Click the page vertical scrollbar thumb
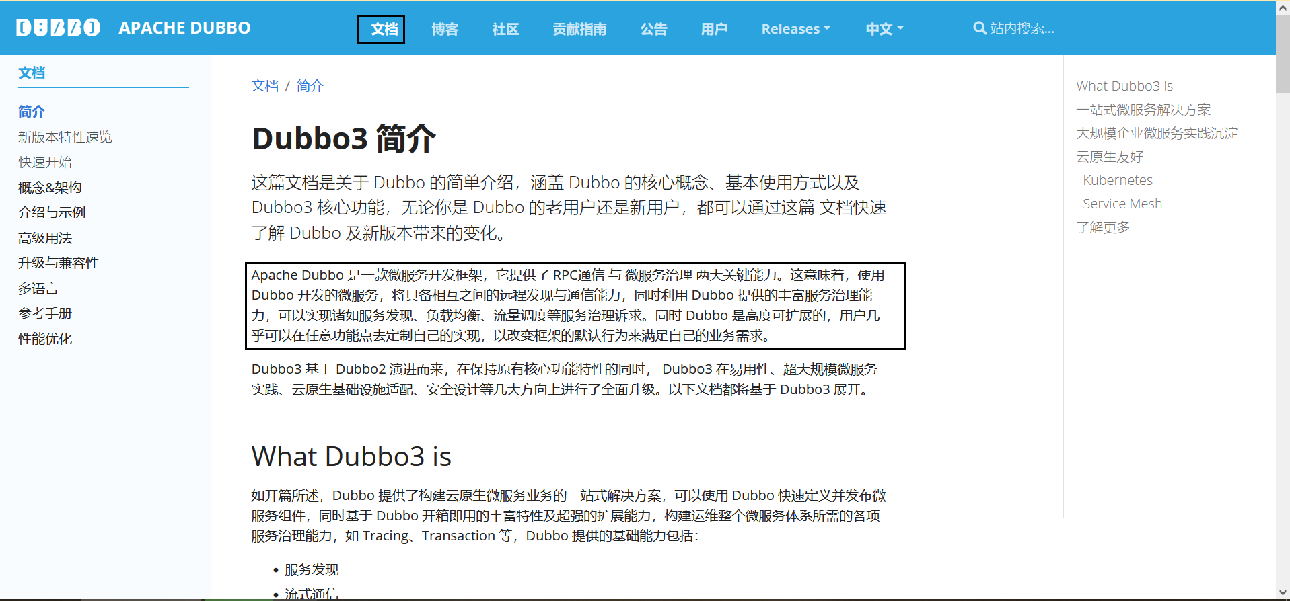This screenshot has height=601, width=1290. click(1283, 55)
